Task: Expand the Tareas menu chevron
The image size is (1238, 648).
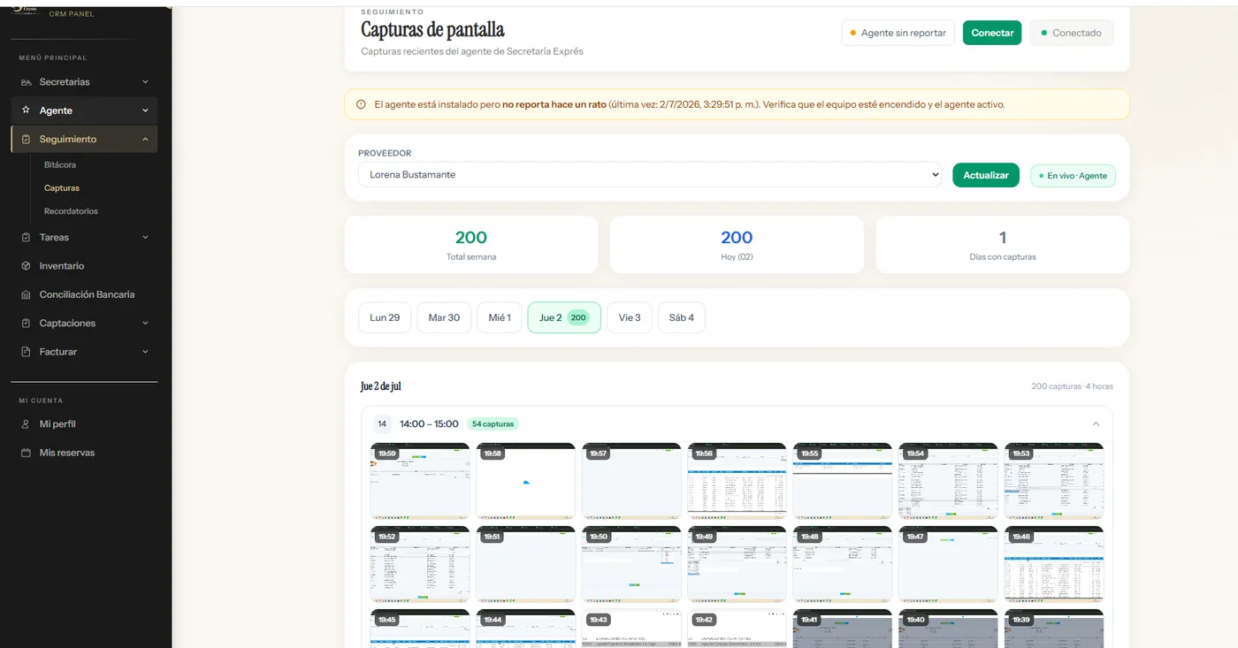Action: pos(145,237)
